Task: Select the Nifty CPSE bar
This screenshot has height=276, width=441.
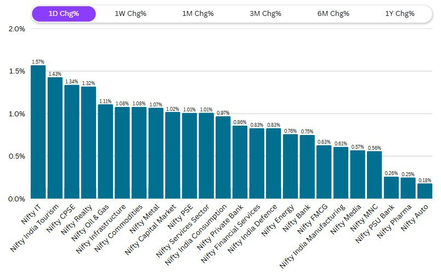Action: coord(72,142)
